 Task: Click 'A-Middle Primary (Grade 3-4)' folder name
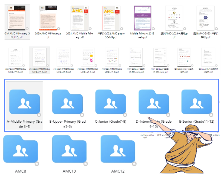coord(25,124)
